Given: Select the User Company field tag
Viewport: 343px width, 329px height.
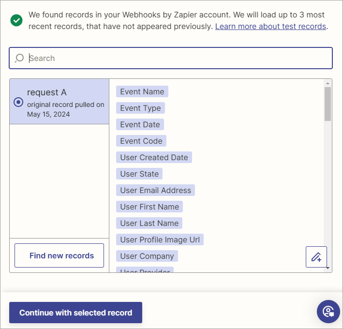Looking at the screenshot, I should (147, 256).
